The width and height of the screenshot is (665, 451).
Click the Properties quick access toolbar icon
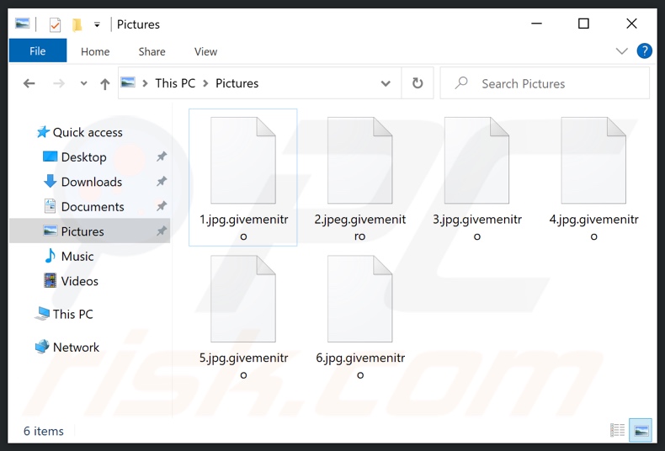55,24
